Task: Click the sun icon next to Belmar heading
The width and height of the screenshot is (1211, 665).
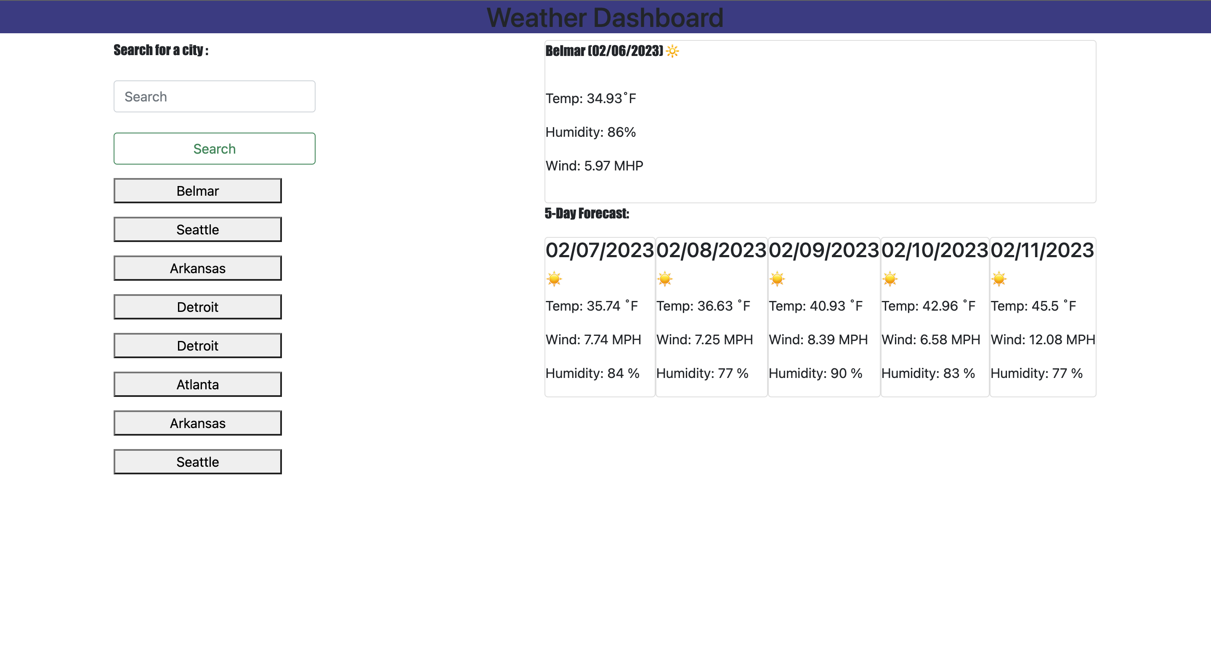Action: (x=672, y=52)
